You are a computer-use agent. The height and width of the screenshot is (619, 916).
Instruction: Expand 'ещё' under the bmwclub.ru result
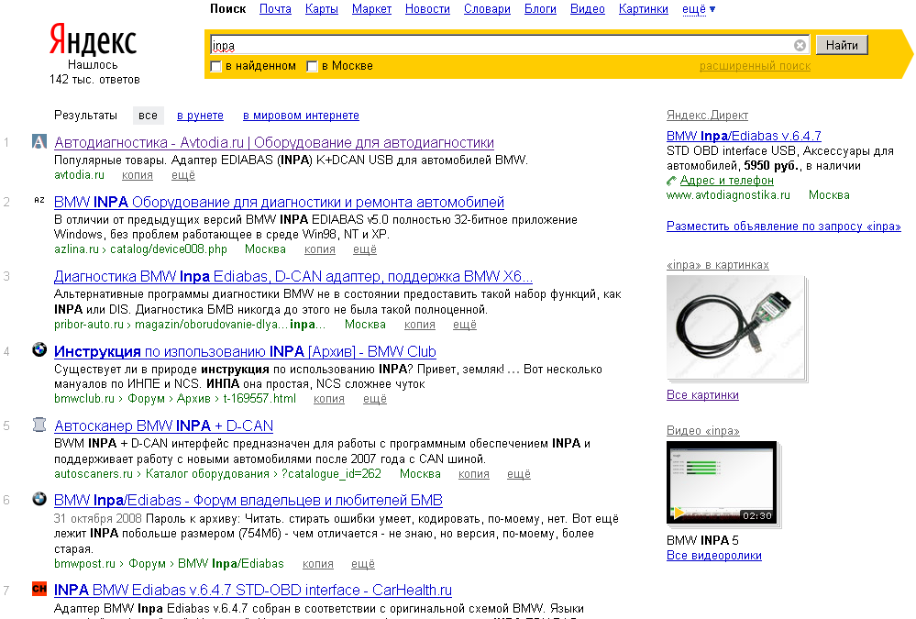[375, 398]
